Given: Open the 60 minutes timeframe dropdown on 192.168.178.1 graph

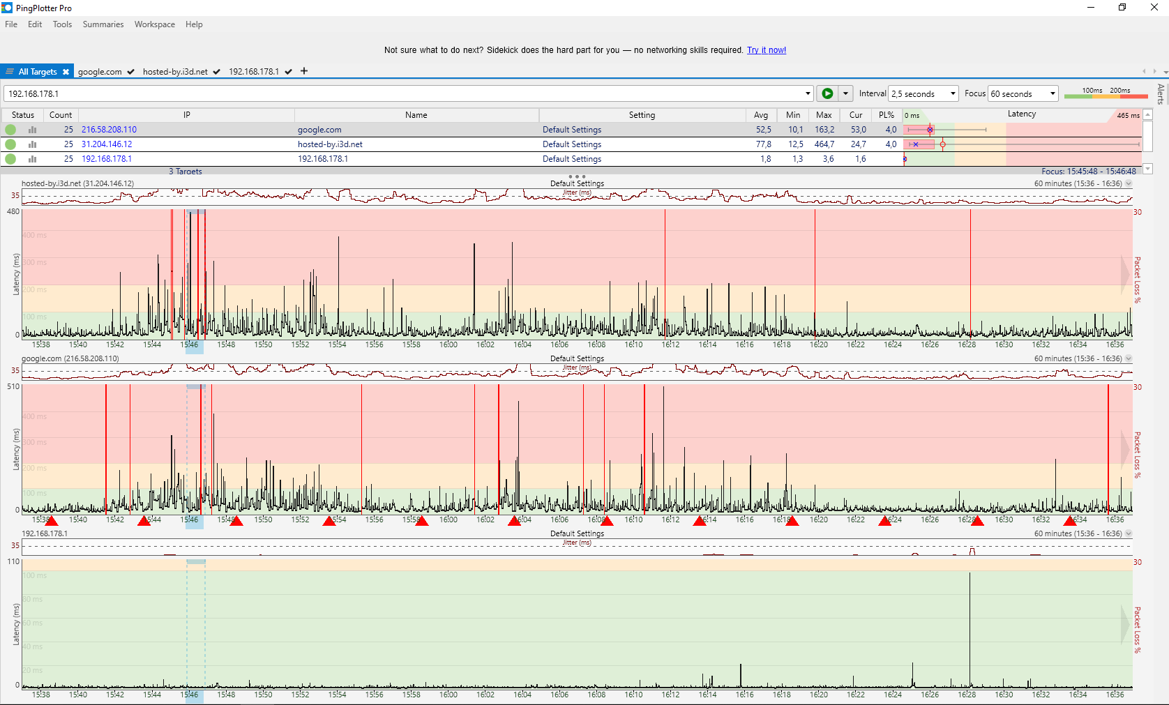Looking at the screenshot, I should 1129,534.
